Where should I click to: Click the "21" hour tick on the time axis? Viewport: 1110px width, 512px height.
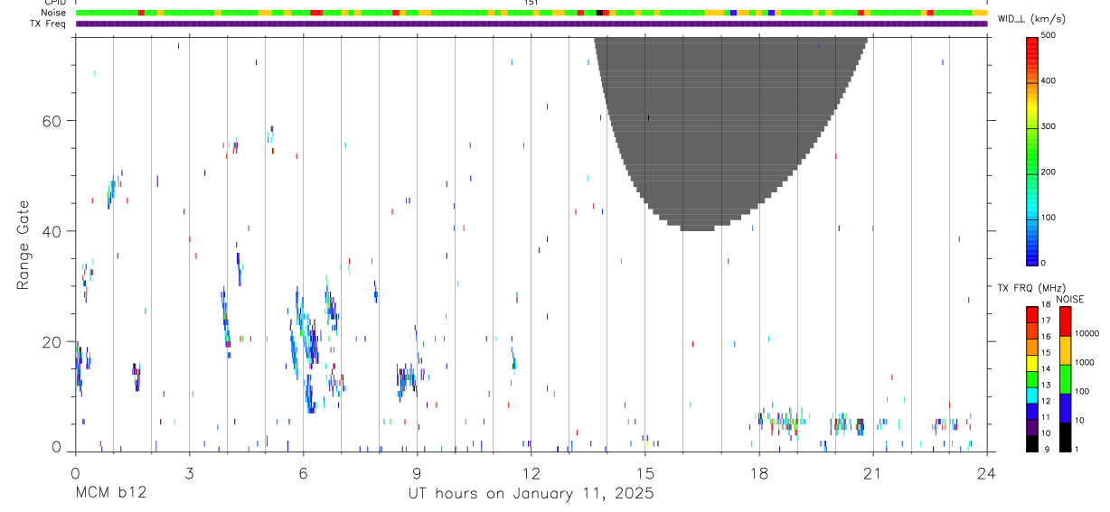(873, 471)
